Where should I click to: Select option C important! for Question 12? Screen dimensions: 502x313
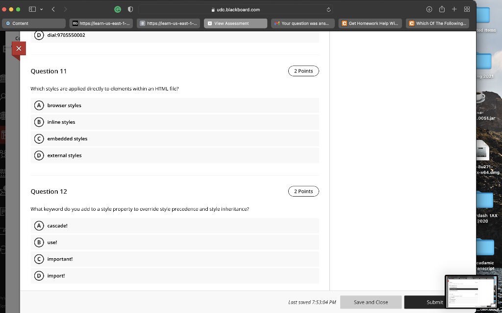175,259
